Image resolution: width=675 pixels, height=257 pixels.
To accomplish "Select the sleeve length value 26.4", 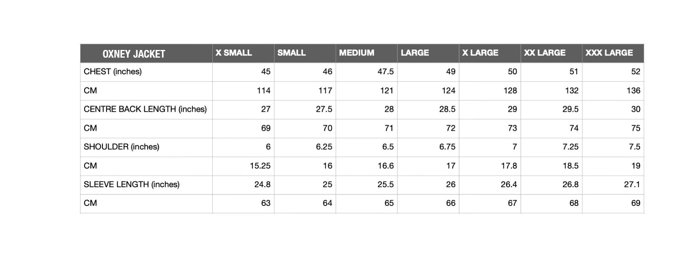I will click(x=509, y=184).
